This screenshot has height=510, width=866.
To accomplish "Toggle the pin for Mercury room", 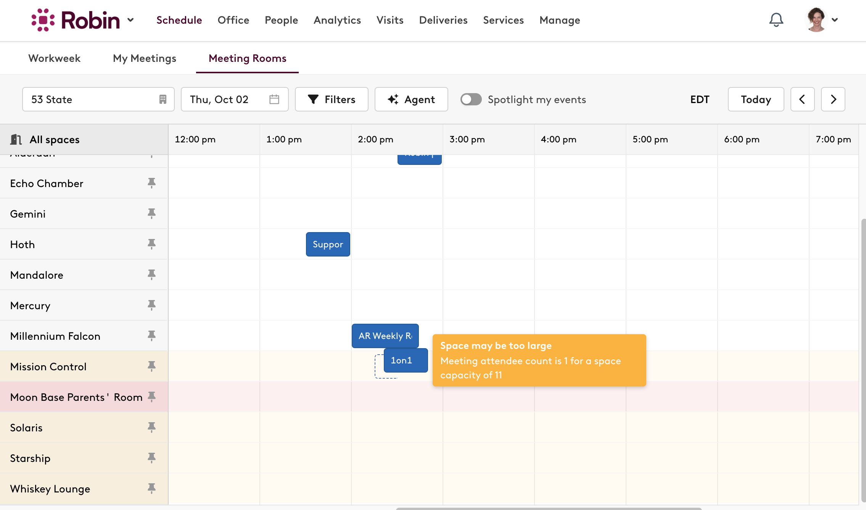I will click(152, 305).
